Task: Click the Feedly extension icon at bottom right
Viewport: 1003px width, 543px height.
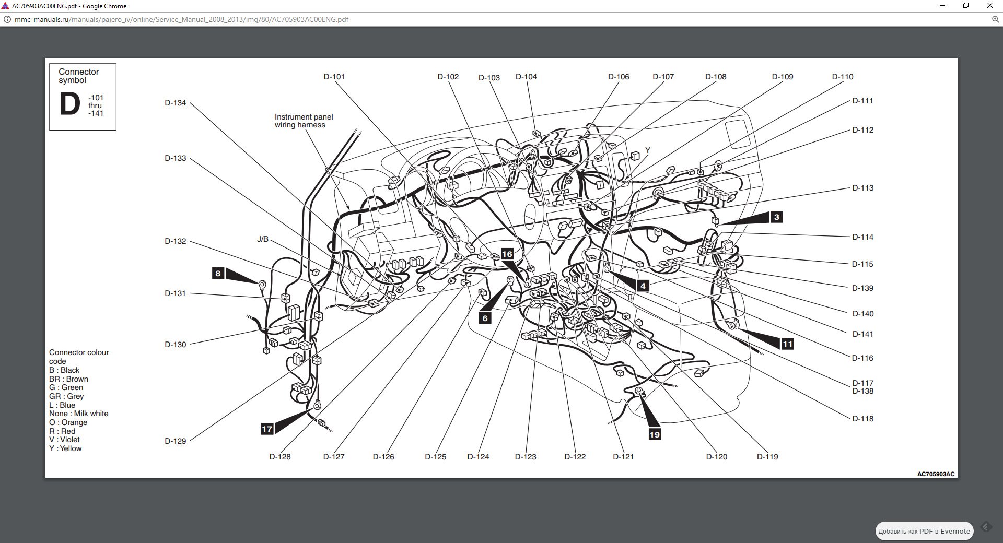Action: click(986, 526)
